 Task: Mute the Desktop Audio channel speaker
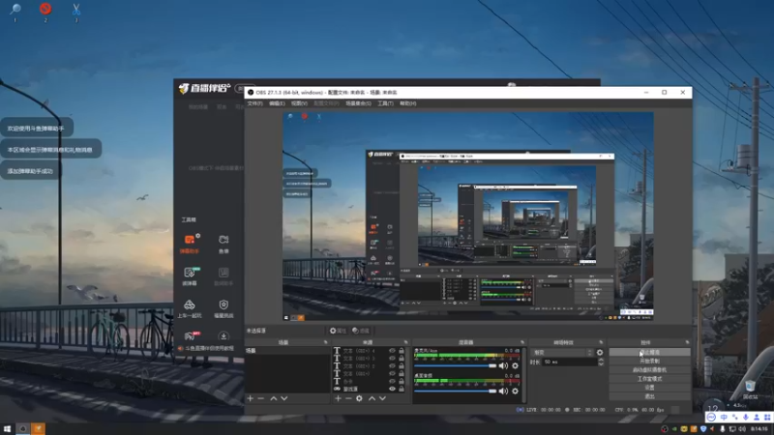coord(503,391)
